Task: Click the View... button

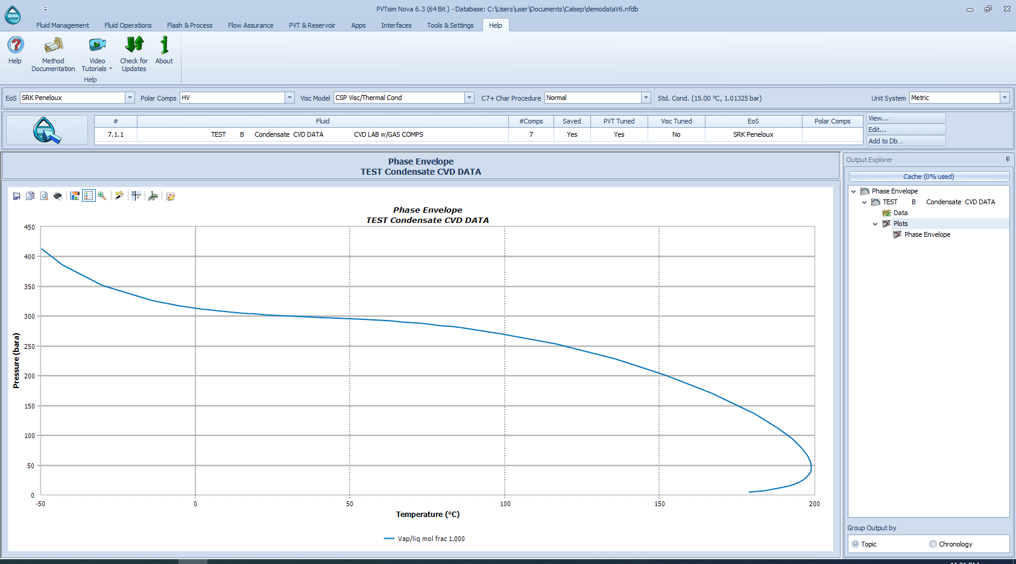Action: click(906, 118)
